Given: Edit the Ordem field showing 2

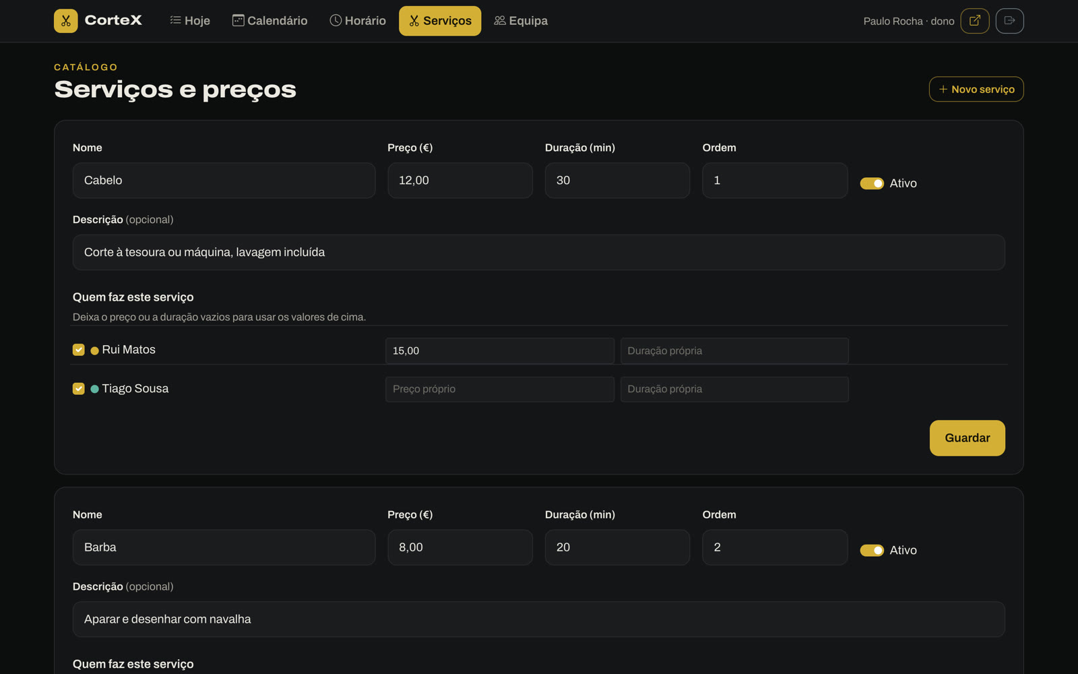Looking at the screenshot, I should click(x=775, y=547).
